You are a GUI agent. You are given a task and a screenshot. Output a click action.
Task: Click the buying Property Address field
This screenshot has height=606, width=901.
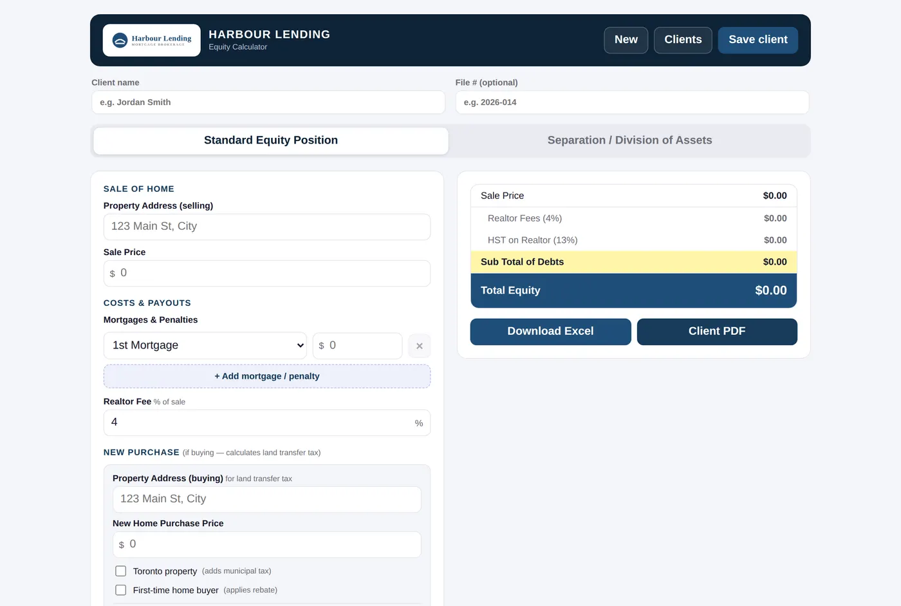tap(267, 499)
